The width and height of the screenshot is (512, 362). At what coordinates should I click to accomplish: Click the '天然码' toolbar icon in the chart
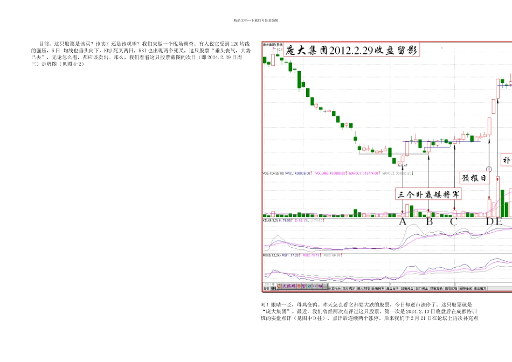click(289, 286)
